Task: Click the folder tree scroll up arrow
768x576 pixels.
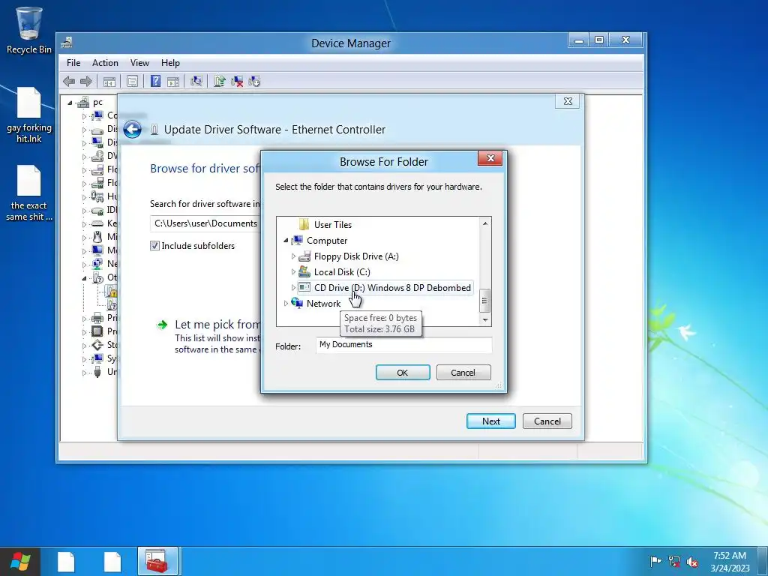Action: [485, 223]
